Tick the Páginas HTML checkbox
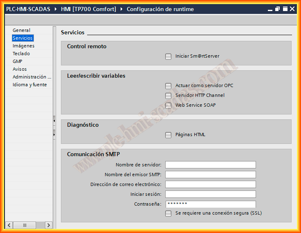 (168, 135)
